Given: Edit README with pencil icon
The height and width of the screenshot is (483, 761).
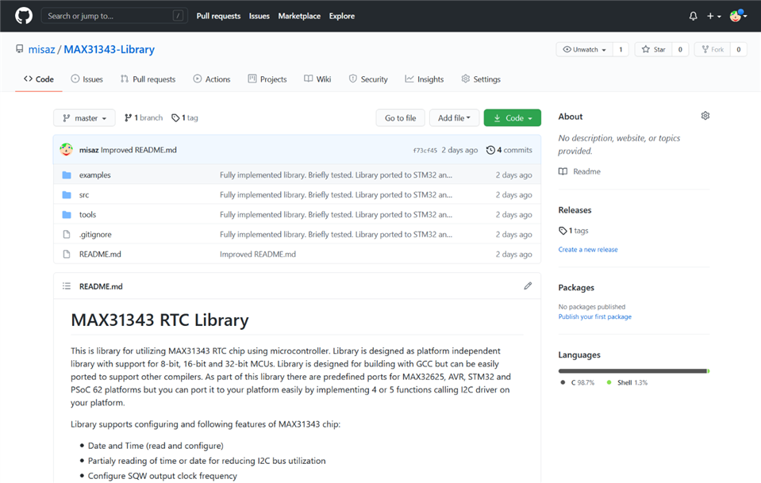Looking at the screenshot, I should (x=528, y=286).
